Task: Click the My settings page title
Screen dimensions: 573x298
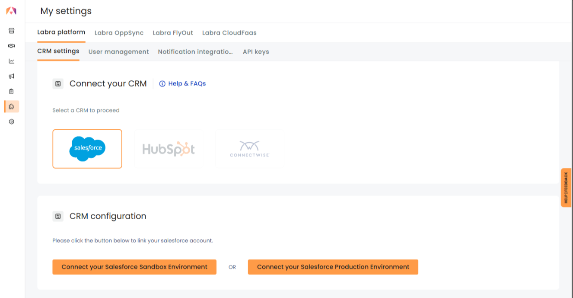Action: (x=66, y=11)
